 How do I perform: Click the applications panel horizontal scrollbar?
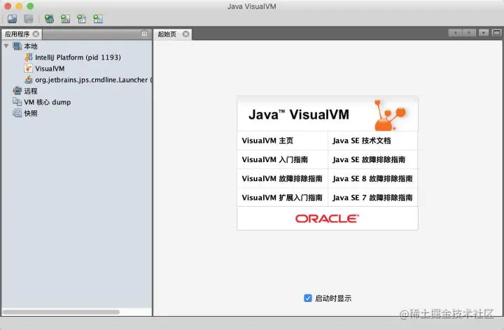[61, 312]
